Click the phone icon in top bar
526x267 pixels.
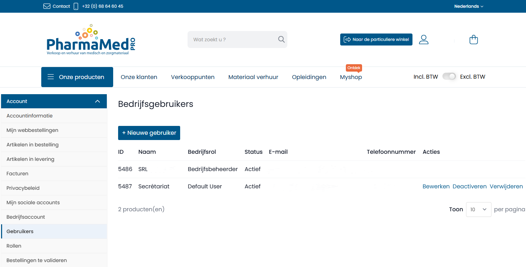click(76, 6)
